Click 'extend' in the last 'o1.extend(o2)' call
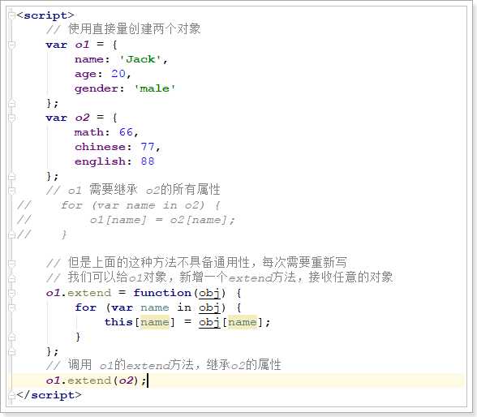Image resolution: width=477 pixels, height=417 pixels. (89, 380)
